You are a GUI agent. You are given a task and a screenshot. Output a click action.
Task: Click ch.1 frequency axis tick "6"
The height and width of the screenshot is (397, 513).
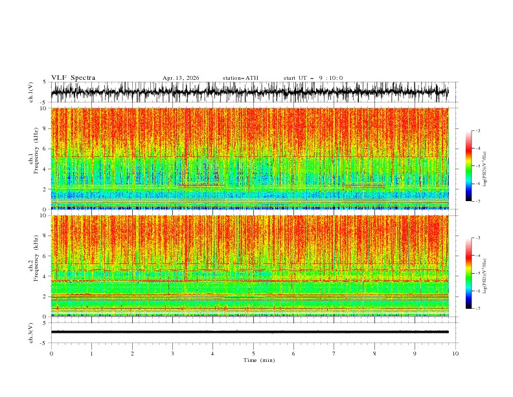[45, 149]
